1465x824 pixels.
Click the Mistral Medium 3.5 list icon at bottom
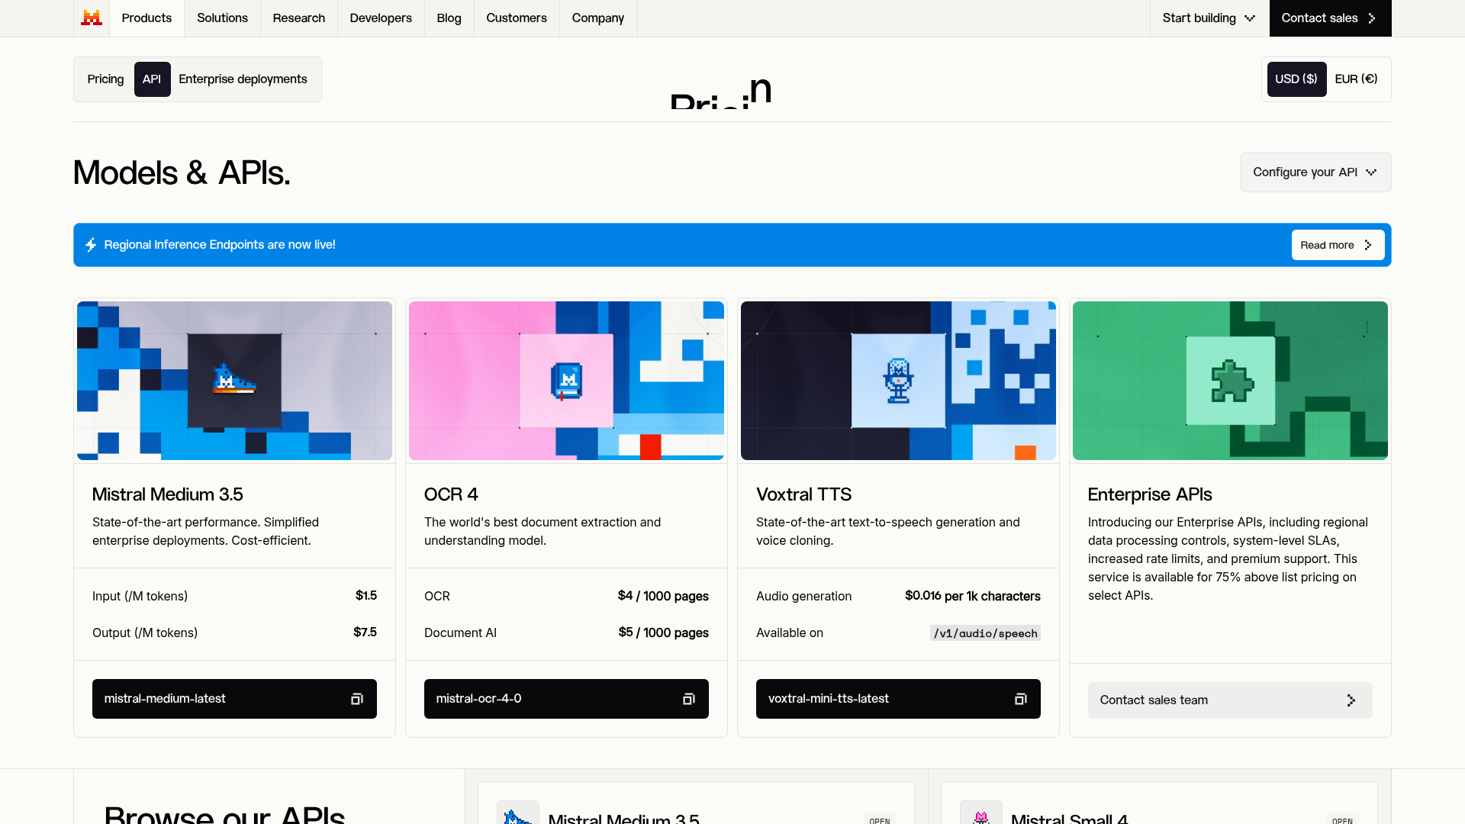[518, 815]
